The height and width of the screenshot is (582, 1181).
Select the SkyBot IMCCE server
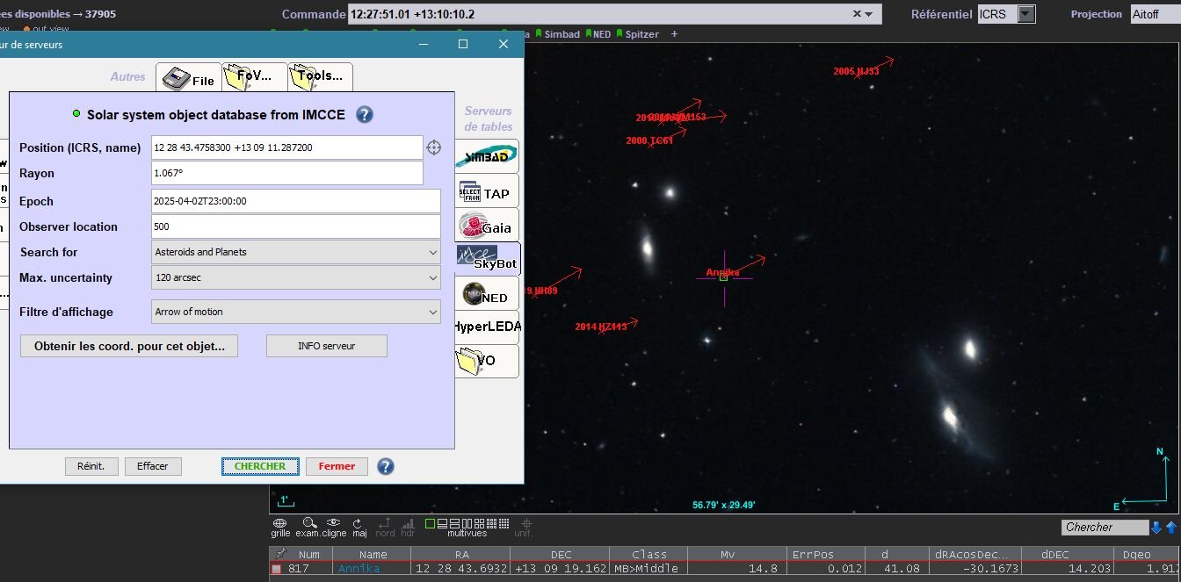coord(487,260)
